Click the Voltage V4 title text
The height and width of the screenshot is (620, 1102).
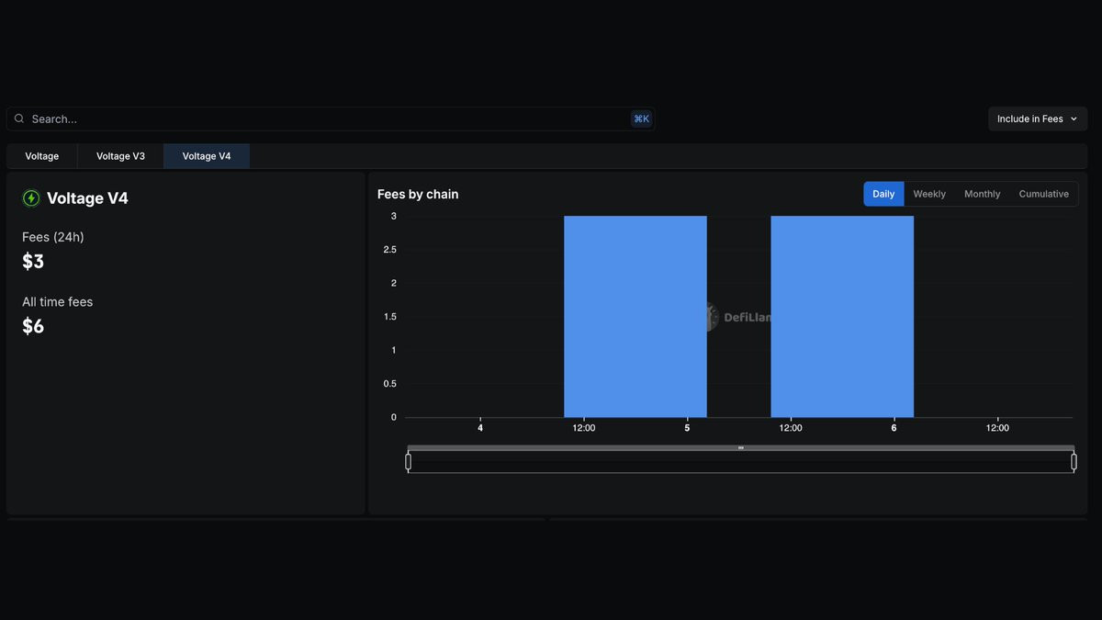[x=87, y=198]
